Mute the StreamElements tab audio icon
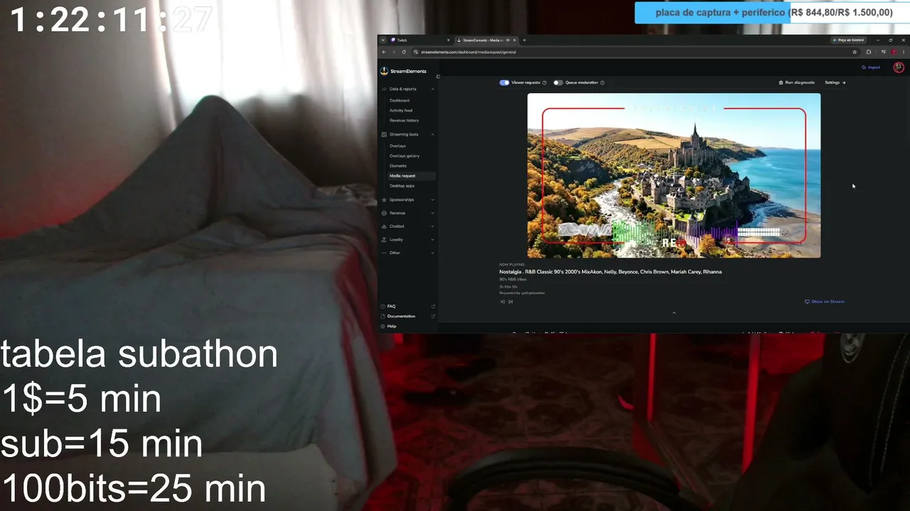The height and width of the screenshot is (511, 910). point(507,40)
